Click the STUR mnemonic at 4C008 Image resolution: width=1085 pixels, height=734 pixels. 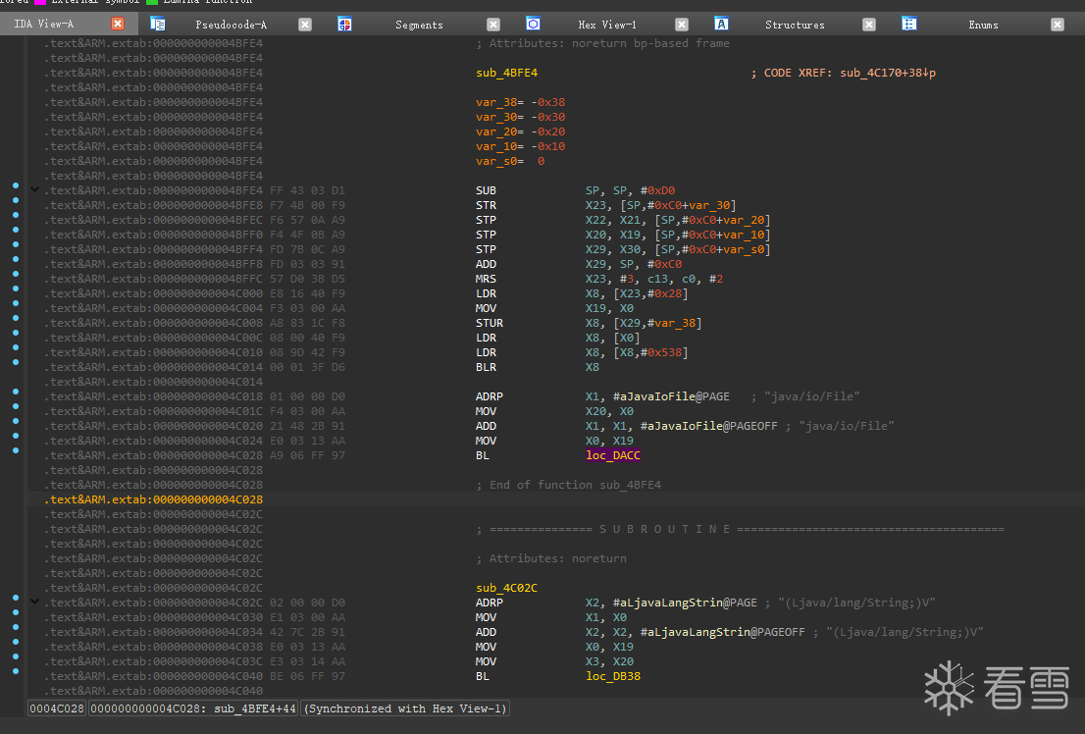tap(490, 324)
